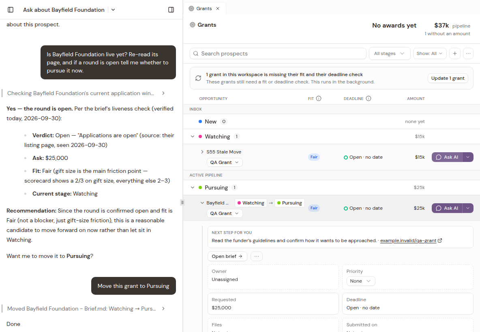
Task: Toggle the left sidebar panel icon
Action: pos(11,10)
